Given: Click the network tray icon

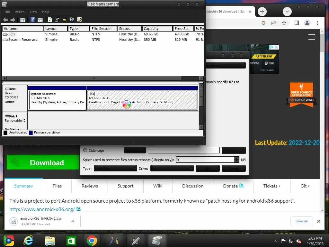Looking at the screenshot, I should click(291, 241).
